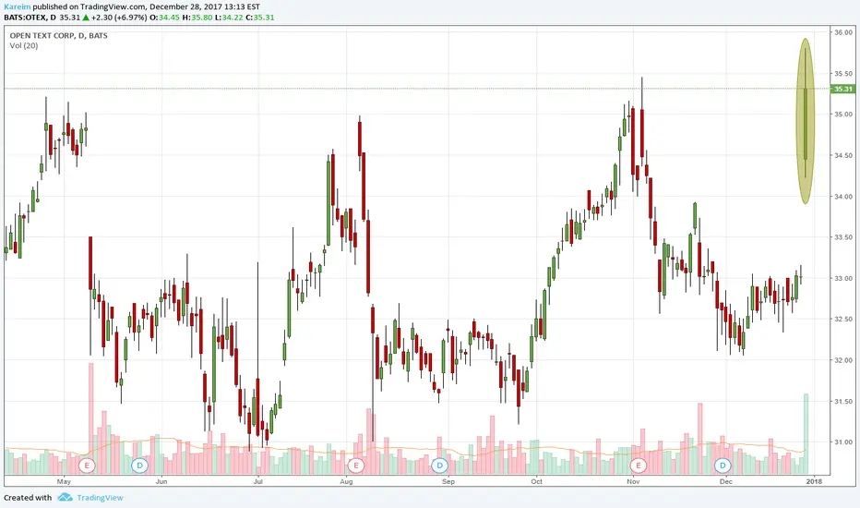Click the L:34.22 low value
860x508 pixels.
[x=229, y=18]
